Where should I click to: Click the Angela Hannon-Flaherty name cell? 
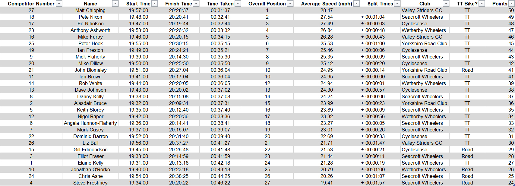(90, 123)
